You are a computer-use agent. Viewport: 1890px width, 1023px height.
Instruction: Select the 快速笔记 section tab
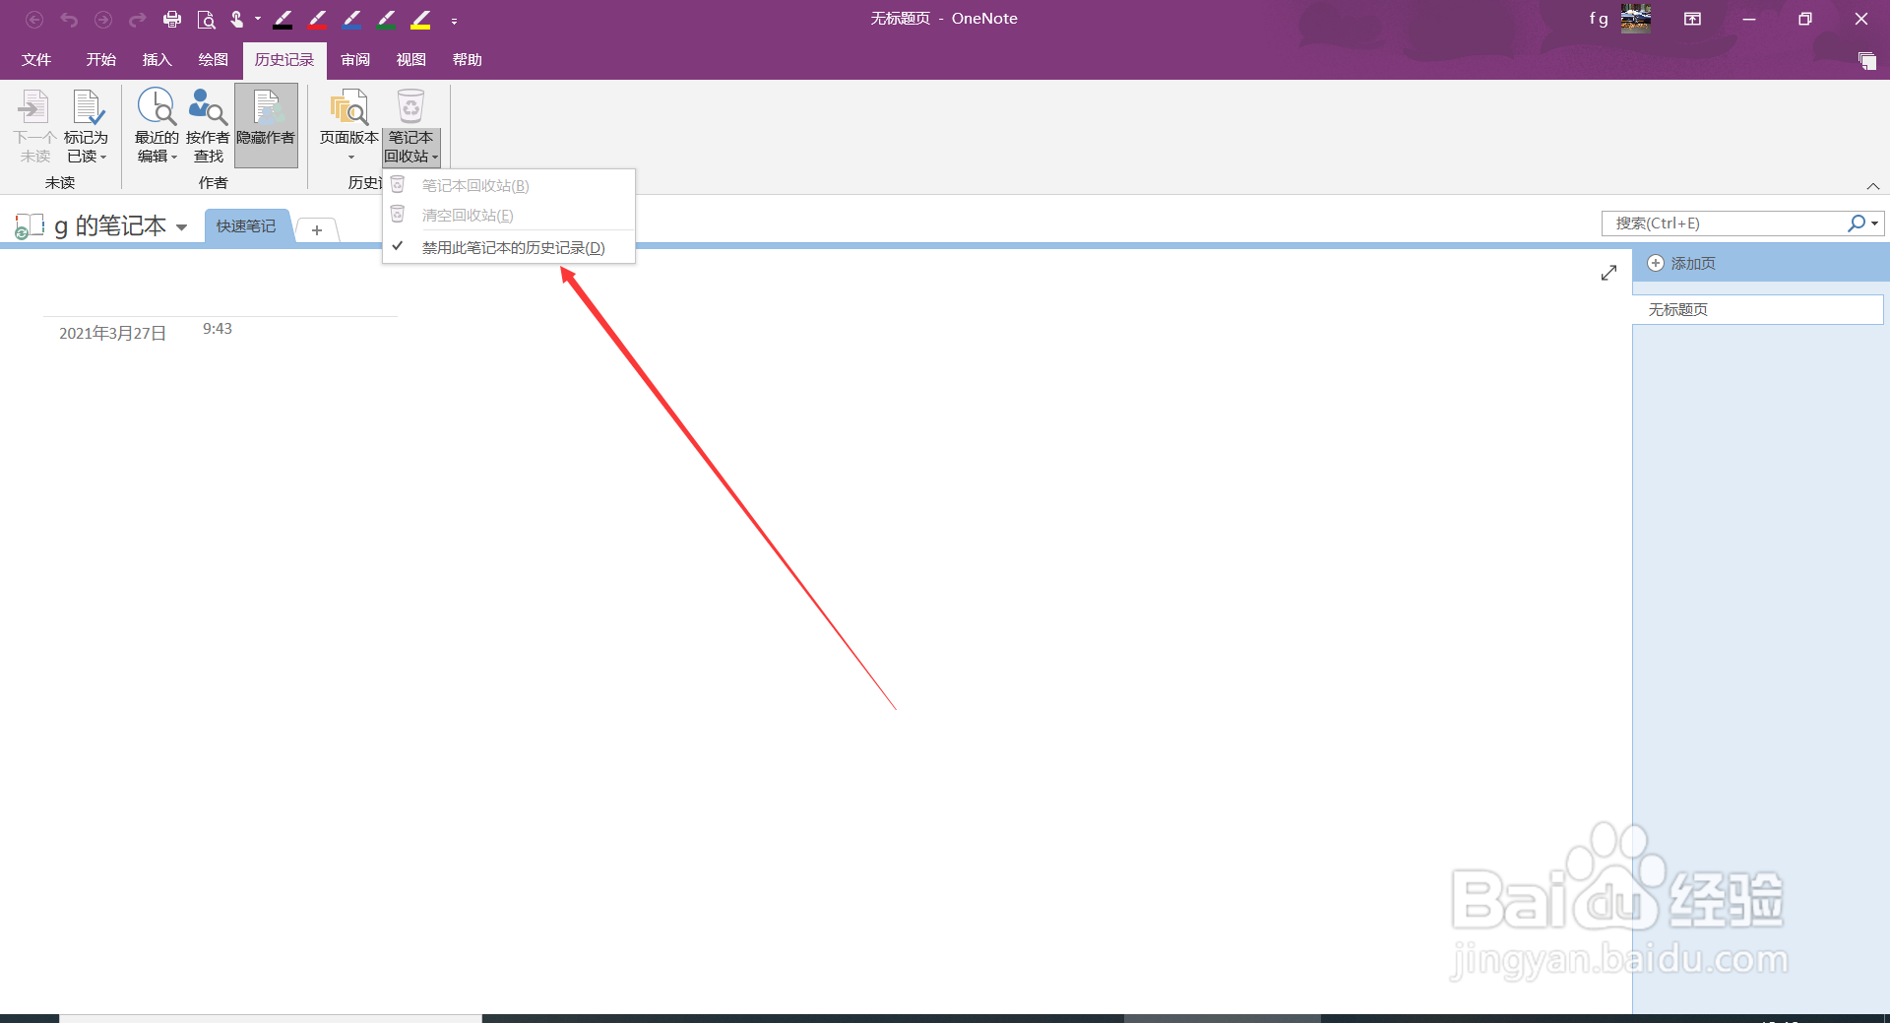click(246, 226)
